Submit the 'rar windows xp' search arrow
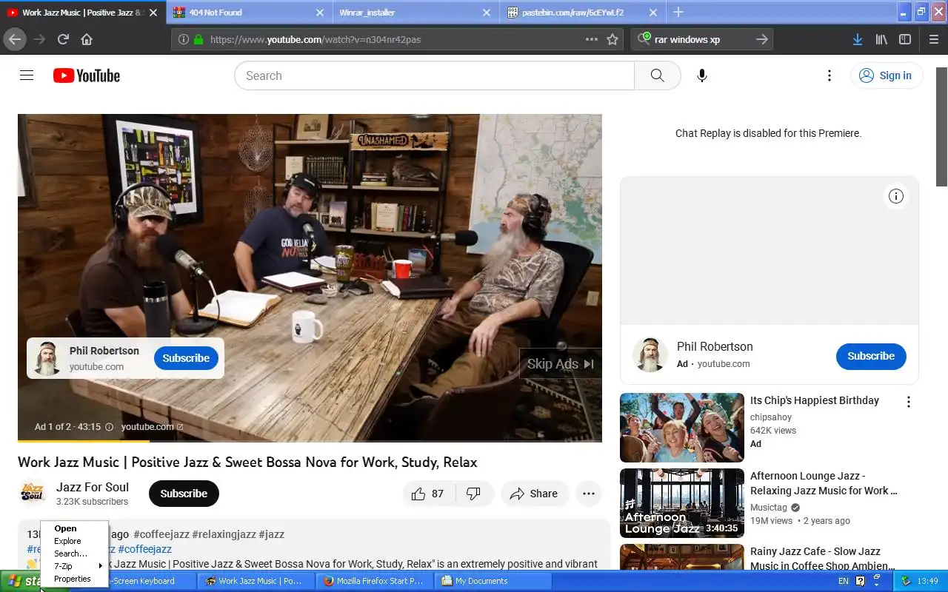 (762, 39)
